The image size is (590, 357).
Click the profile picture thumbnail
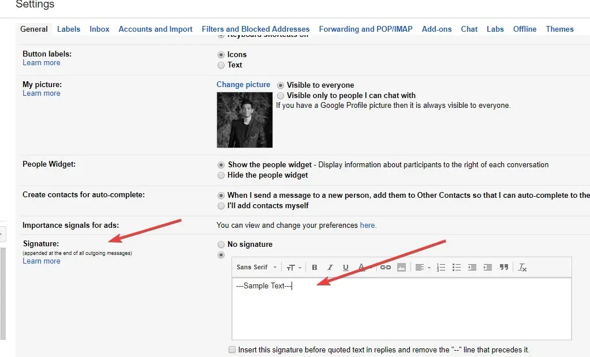click(x=245, y=120)
